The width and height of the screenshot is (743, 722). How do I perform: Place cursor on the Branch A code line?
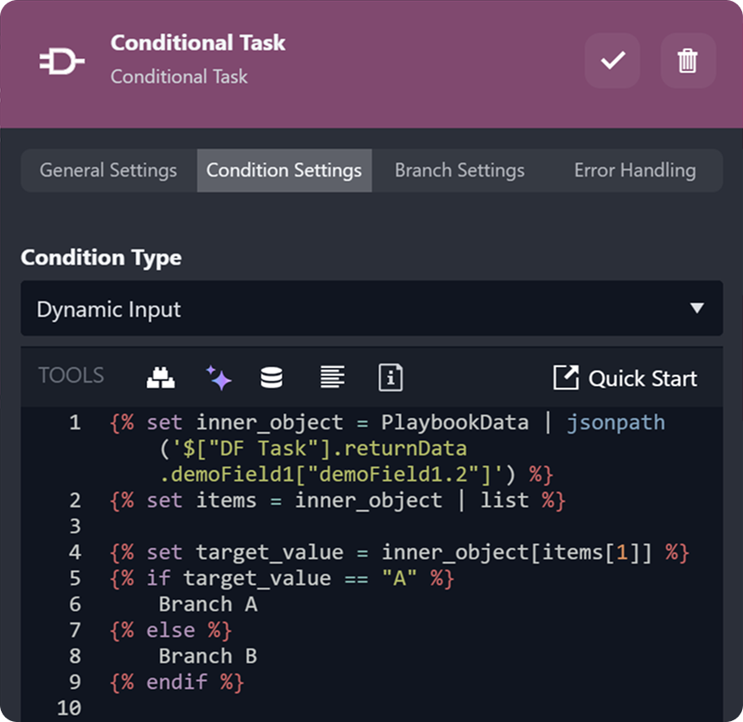(208, 604)
